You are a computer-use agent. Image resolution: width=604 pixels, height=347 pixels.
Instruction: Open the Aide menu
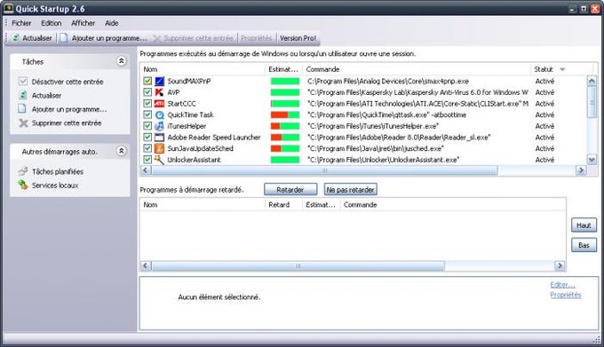111,23
